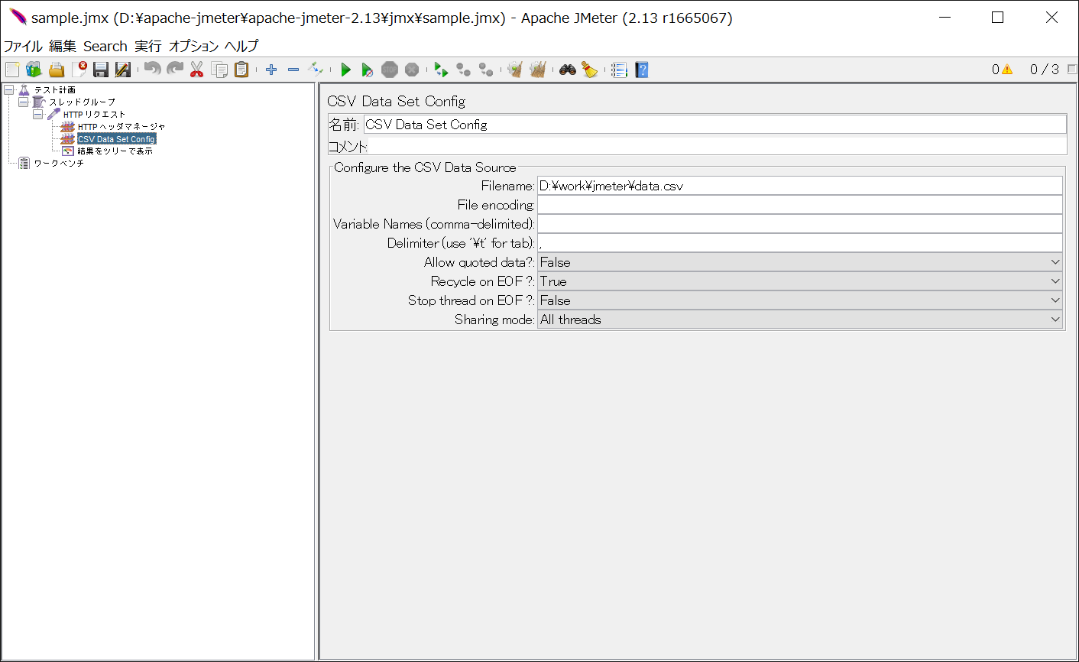Click the green Start test run icon

pos(345,70)
